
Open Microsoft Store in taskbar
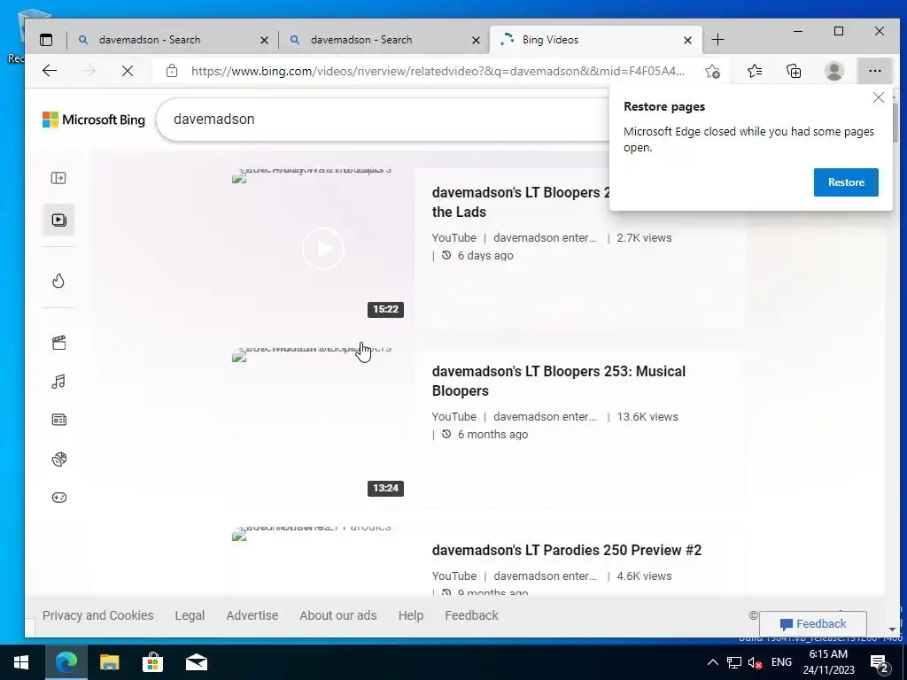point(152,662)
